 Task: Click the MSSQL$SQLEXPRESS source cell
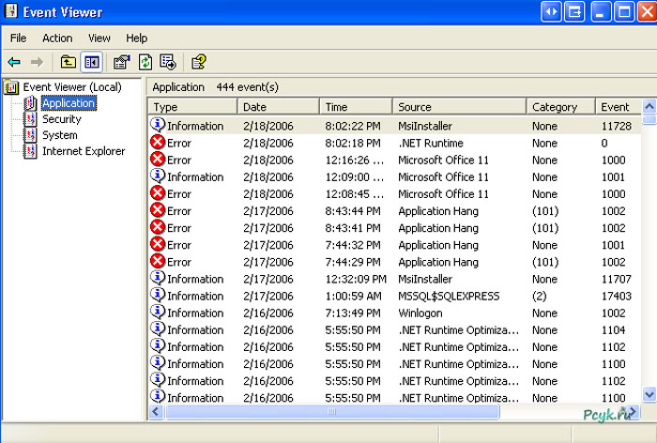(x=449, y=297)
